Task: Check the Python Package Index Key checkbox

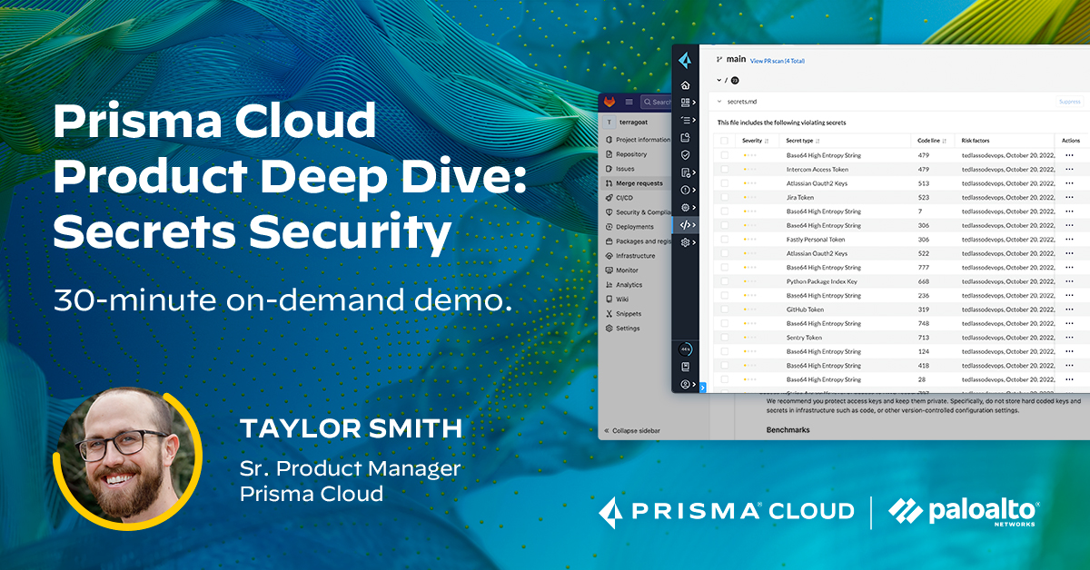Action: pyautogui.click(x=724, y=281)
